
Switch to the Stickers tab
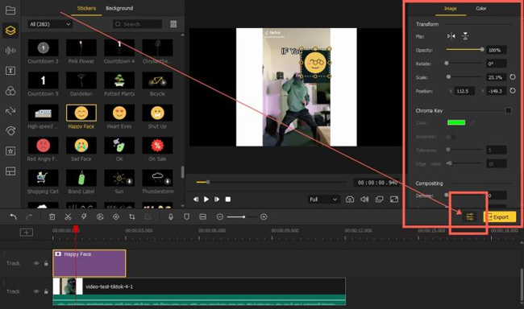click(x=86, y=8)
